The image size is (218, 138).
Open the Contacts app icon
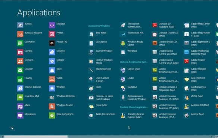[x=20, y=61]
